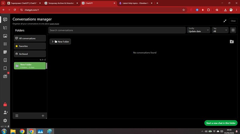Open the tab search dropdown arrow
Screen dimensions: 240x134
click(3, 3)
